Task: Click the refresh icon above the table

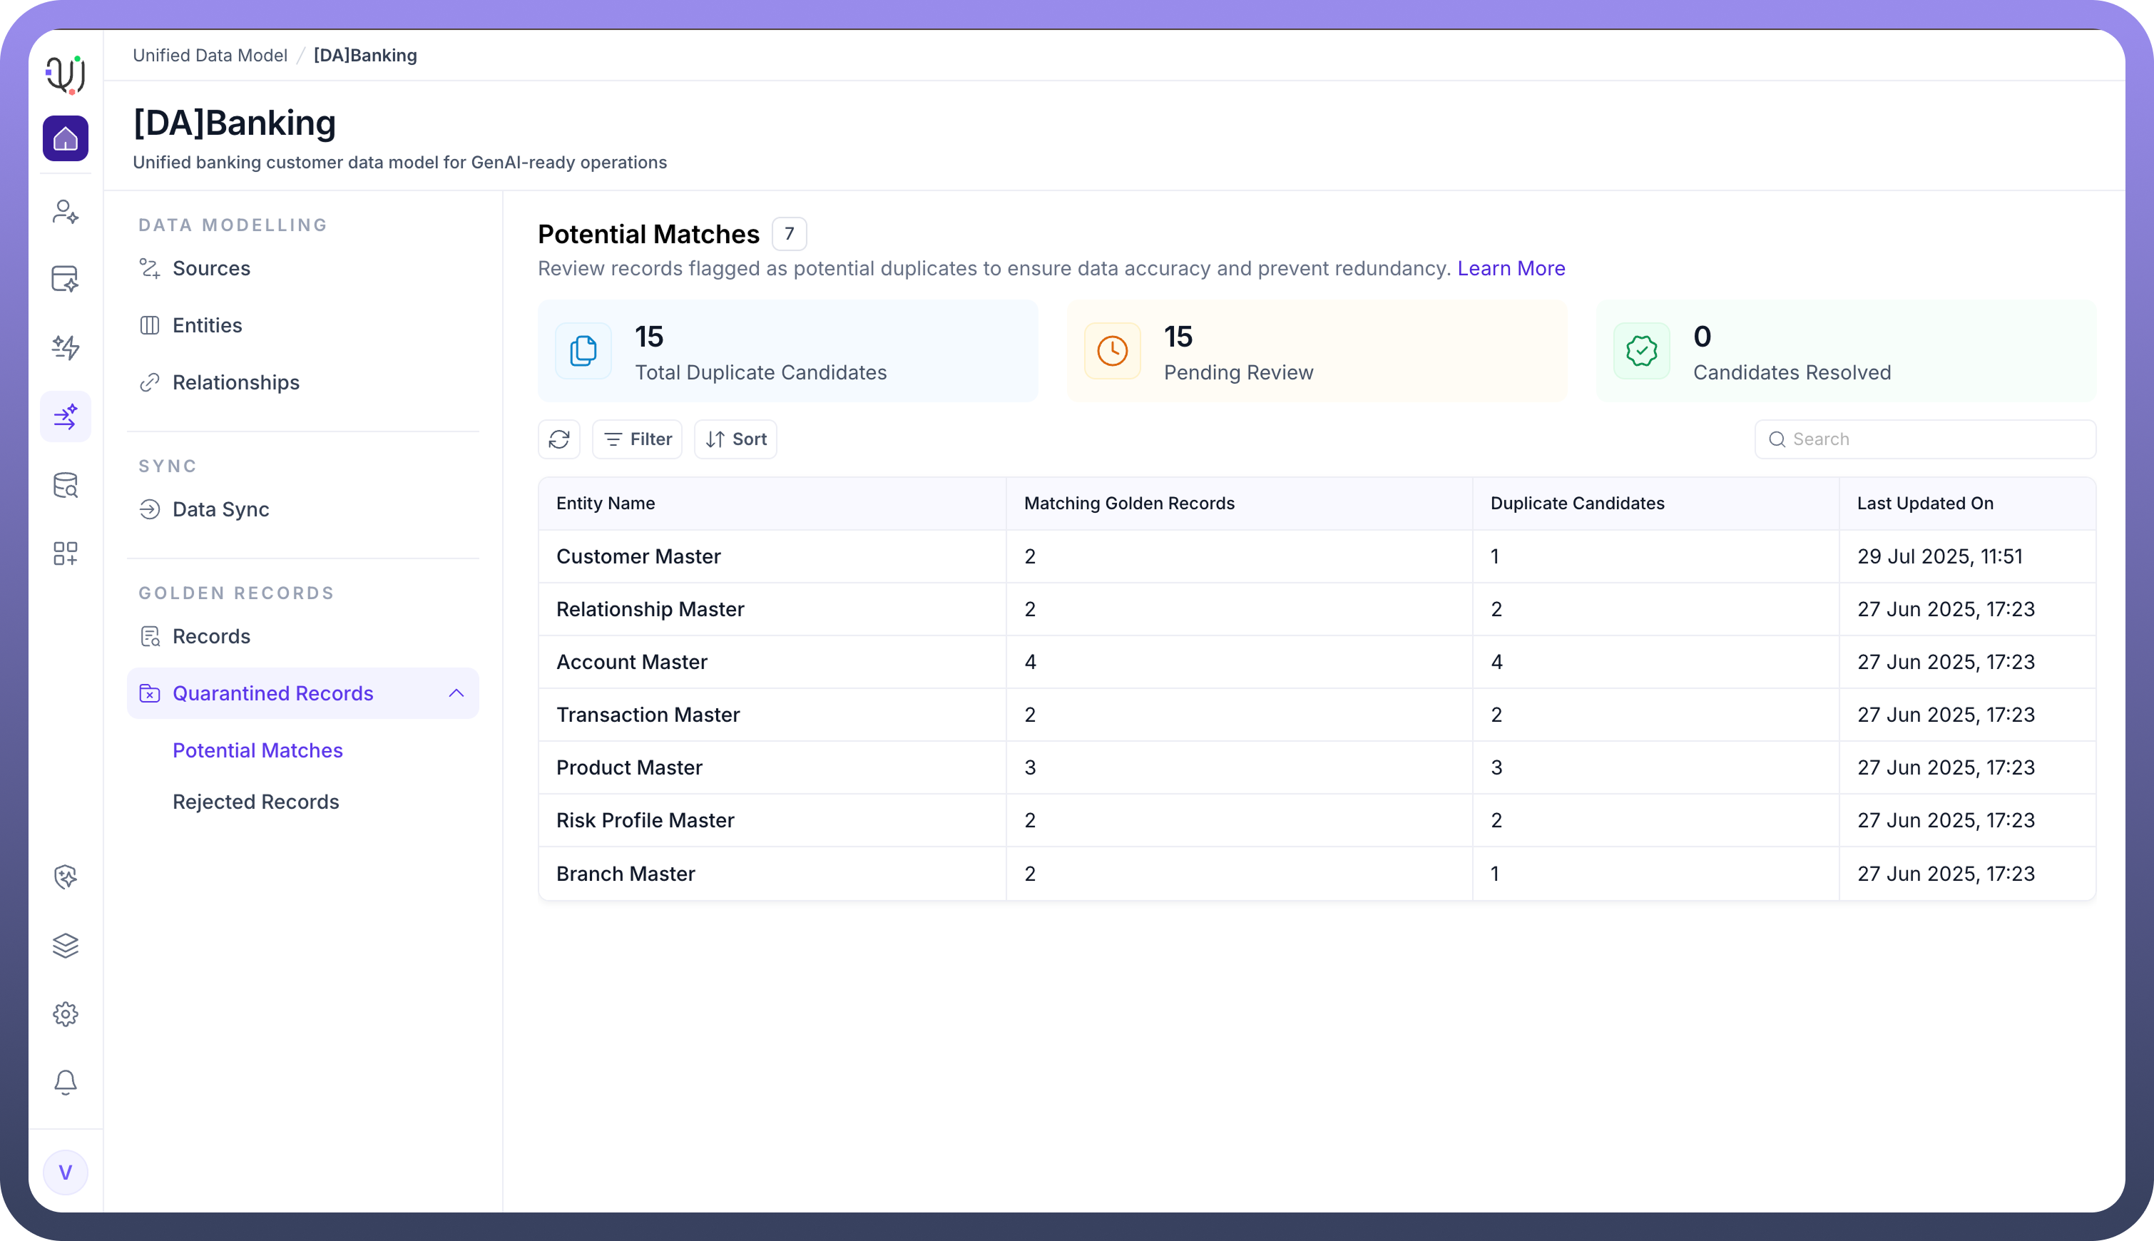Action: [559, 439]
